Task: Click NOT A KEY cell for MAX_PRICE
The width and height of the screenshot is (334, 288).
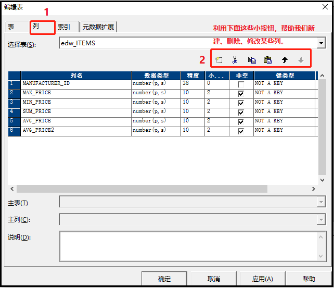Action: [x=285, y=94]
